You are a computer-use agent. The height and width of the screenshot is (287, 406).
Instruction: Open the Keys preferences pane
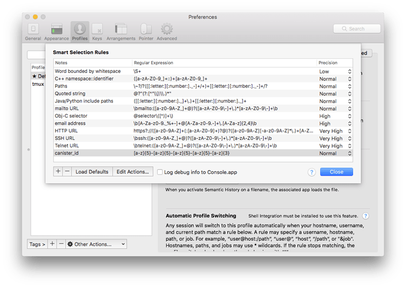coord(97,32)
